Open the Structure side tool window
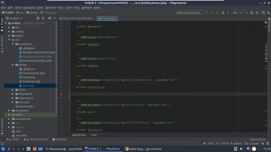The height and width of the screenshot is (152, 271). coord(2,44)
